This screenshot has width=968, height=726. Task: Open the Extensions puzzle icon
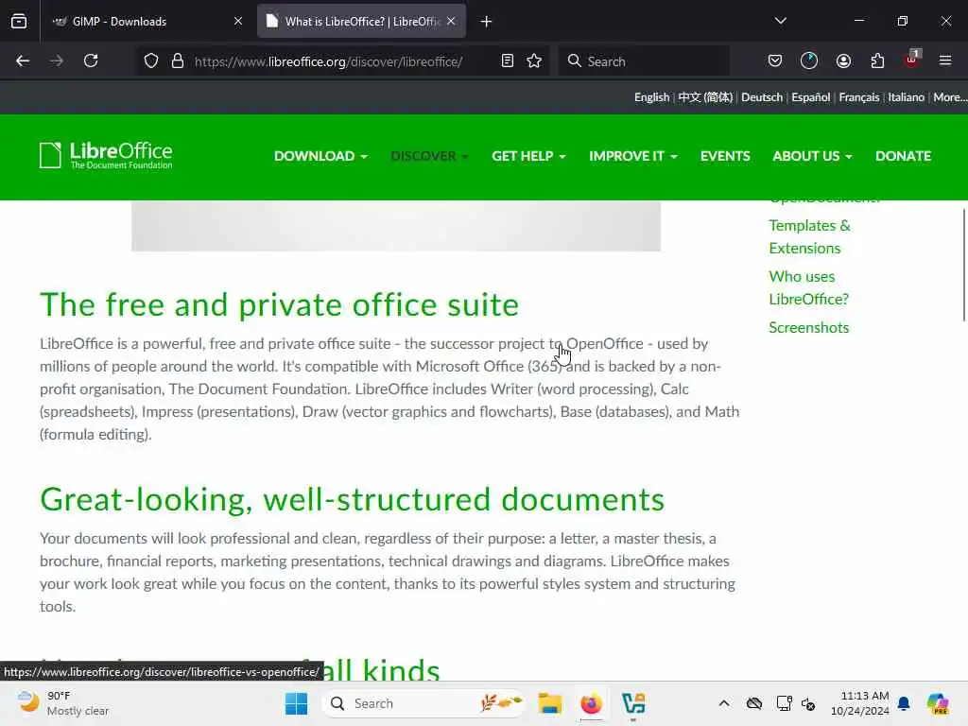click(877, 60)
